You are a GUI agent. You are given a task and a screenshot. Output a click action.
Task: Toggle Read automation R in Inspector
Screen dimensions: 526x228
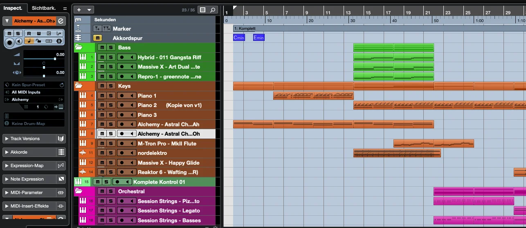click(29, 33)
